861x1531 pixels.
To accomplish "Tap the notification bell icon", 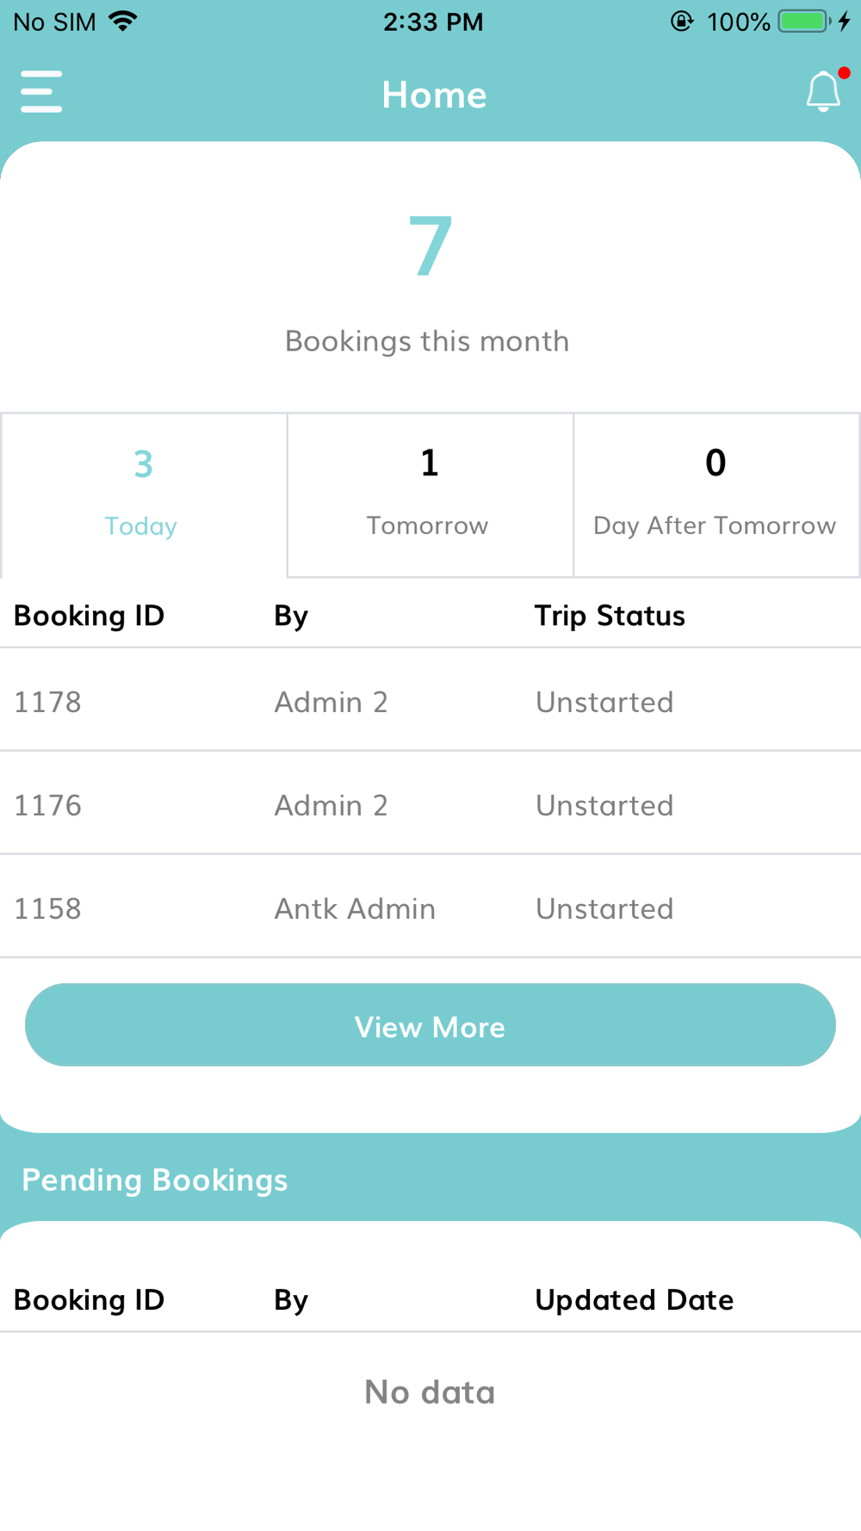I will 825,90.
